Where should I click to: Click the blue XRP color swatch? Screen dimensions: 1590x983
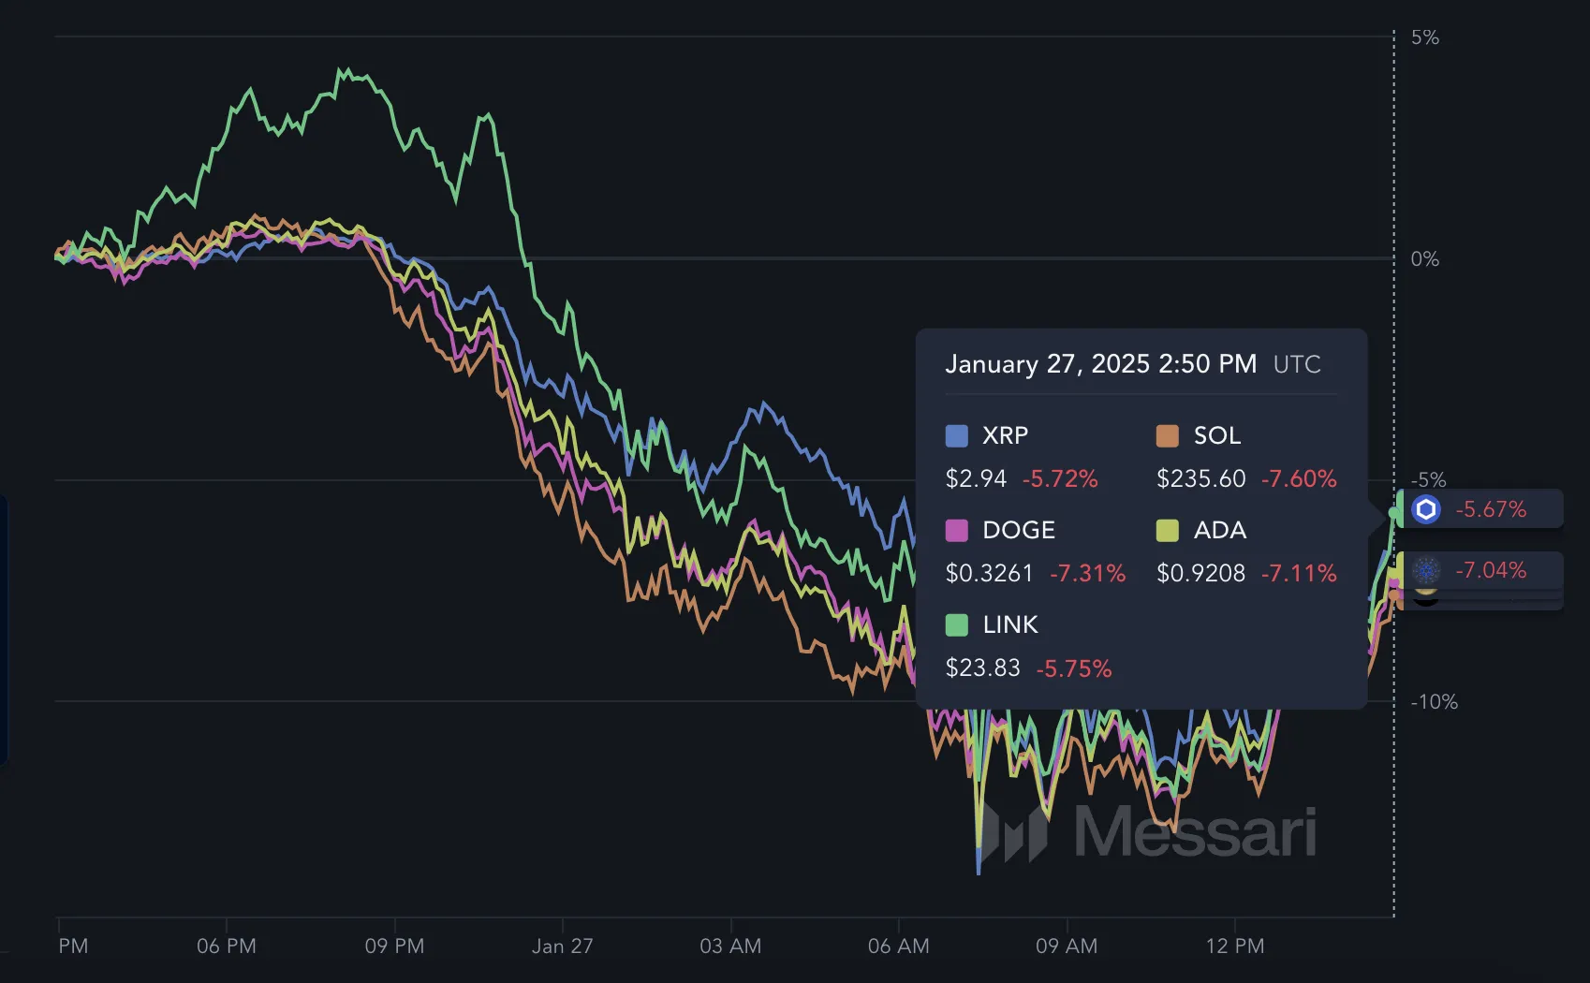[x=956, y=435]
